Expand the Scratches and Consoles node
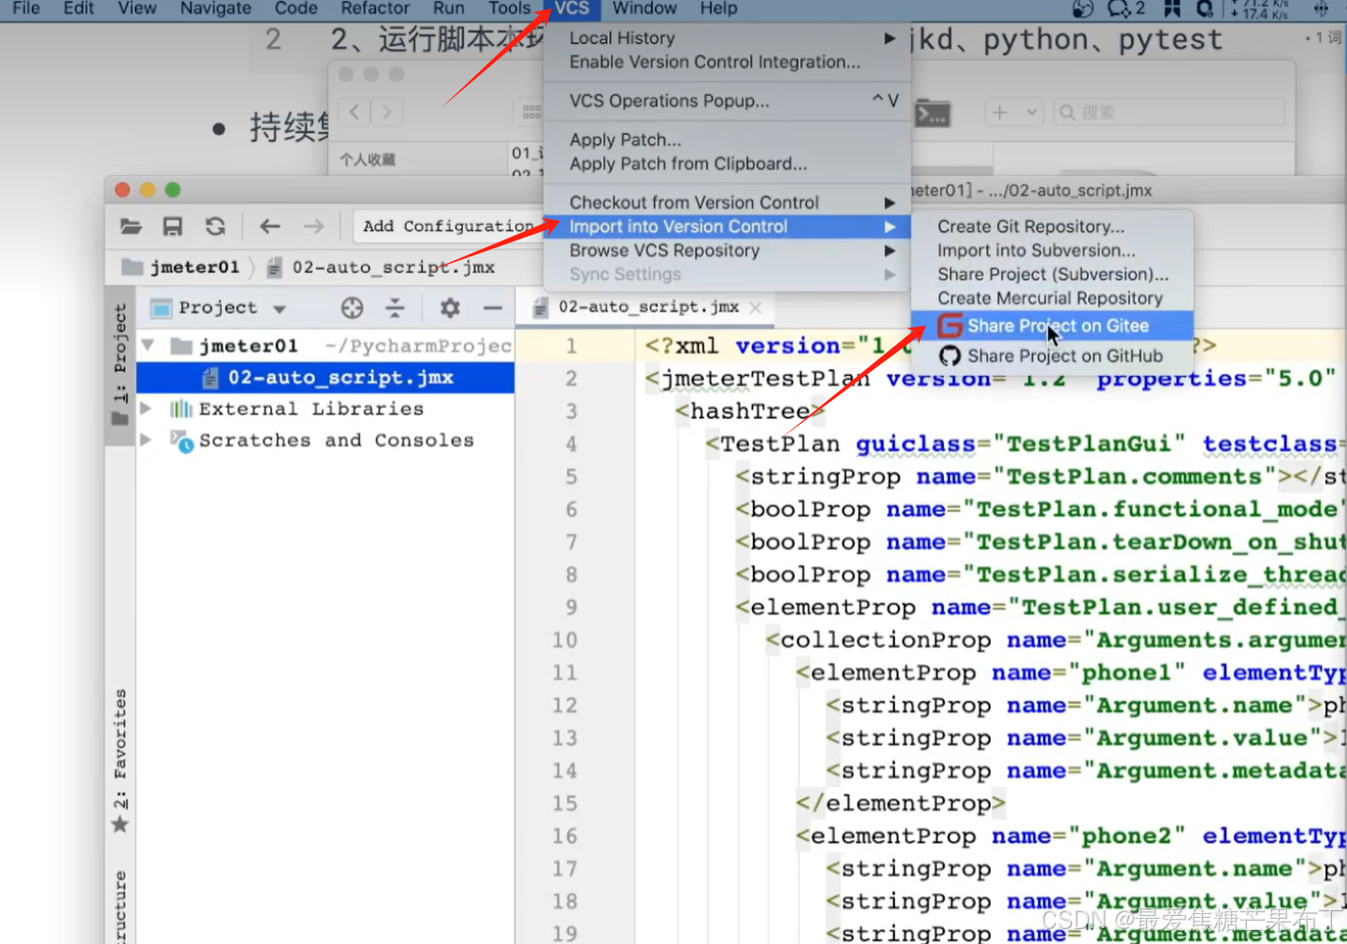 [147, 441]
